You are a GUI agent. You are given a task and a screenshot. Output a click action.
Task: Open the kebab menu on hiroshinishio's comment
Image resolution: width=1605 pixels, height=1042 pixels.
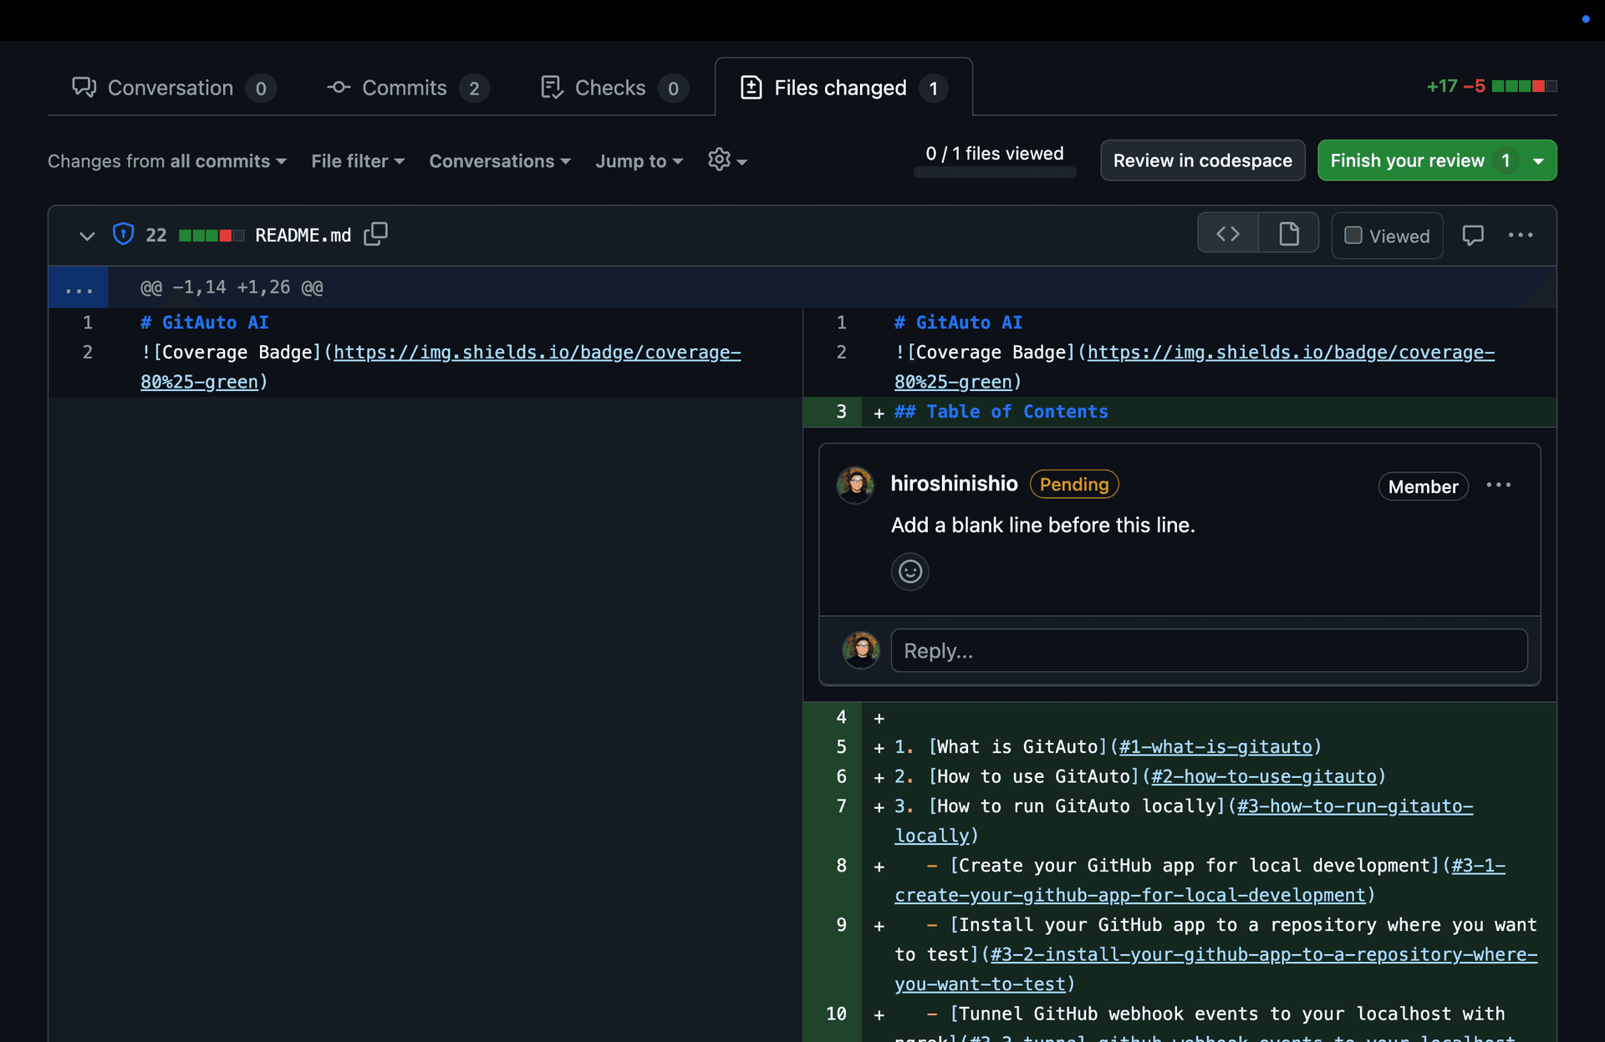pyautogui.click(x=1500, y=485)
